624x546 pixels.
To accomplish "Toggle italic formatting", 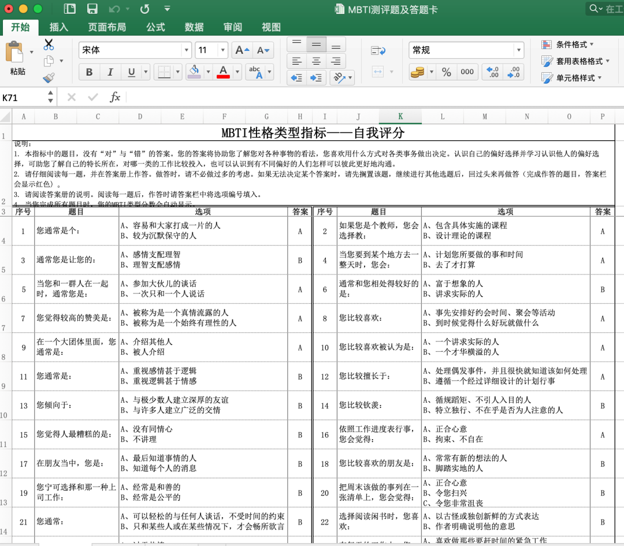I will tap(110, 72).
